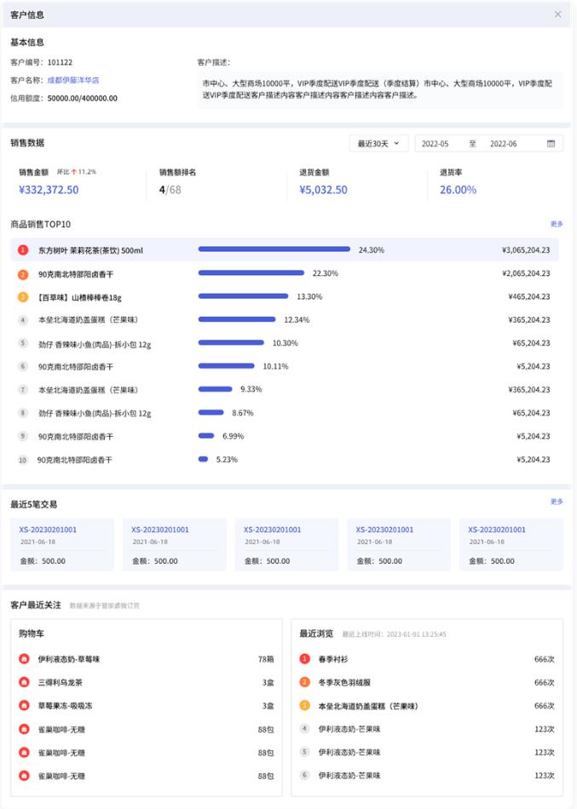Click the rank 8 badge in 商品销售TOP10
The image size is (577, 809).
[x=23, y=413]
